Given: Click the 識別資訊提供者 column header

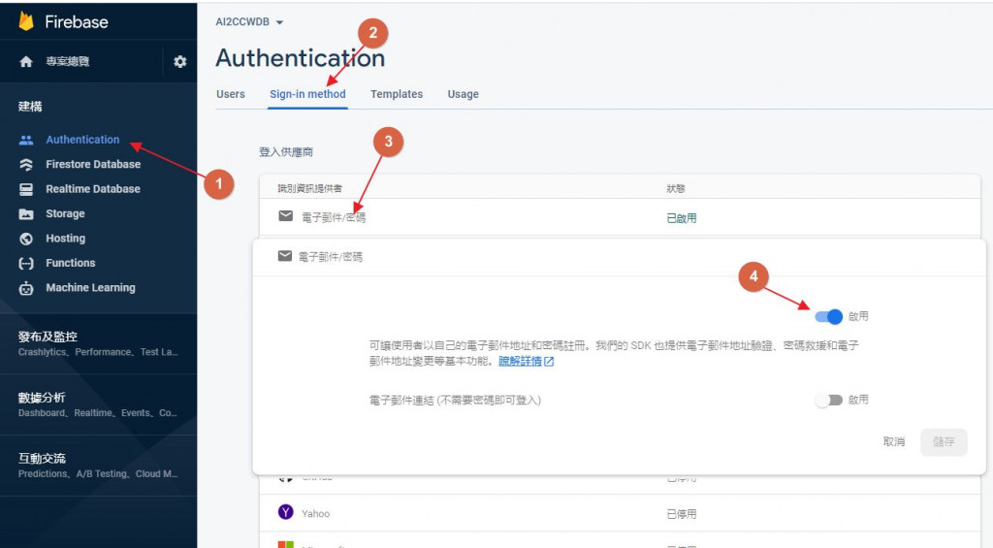Looking at the screenshot, I should coord(309,188).
